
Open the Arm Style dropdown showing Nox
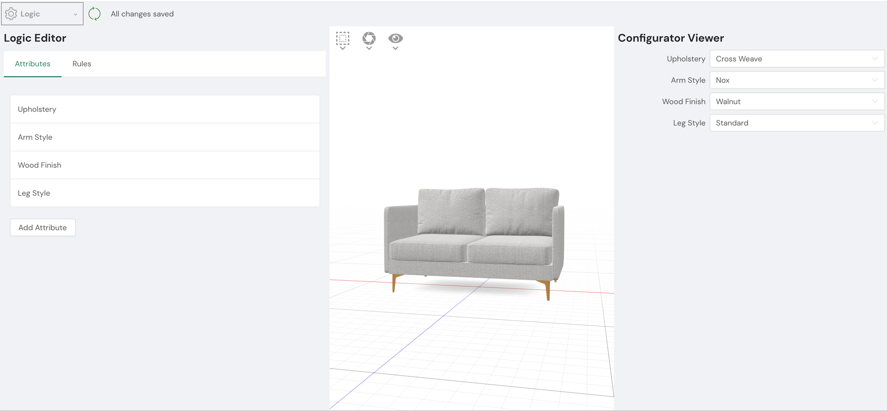click(x=797, y=80)
